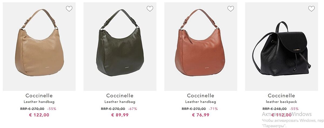Click Coccinelle brand name under green bag

click(120, 96)
